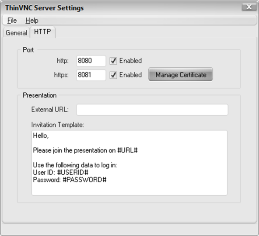Click the 'User ID: #USERID#' line
The width and height of the screenshot is (259, 236).
61,173
